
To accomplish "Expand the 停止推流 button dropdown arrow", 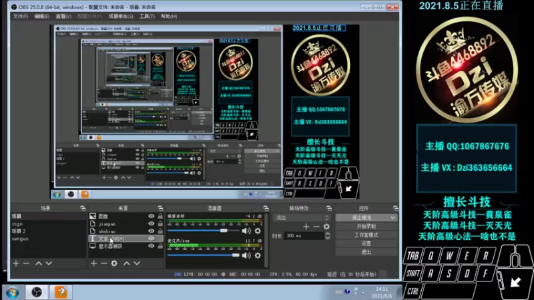I will tap(392, 218).
